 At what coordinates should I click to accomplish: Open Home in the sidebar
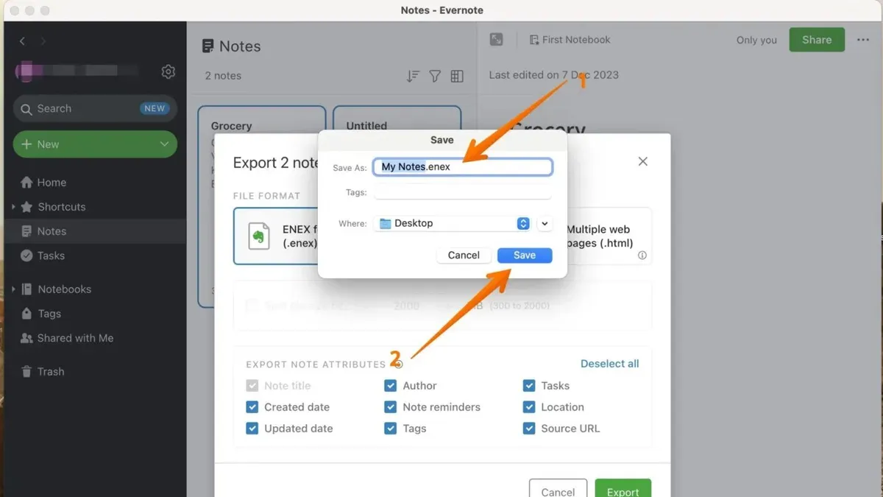click(52, 183)
